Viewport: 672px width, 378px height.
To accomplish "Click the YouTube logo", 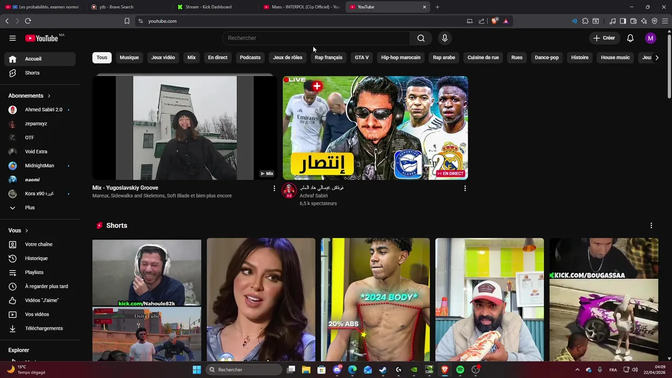I will click(41, 38).
